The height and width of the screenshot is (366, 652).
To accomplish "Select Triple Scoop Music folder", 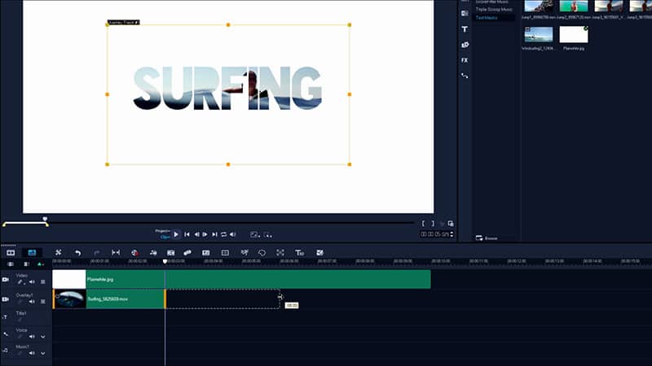I will click(494, 9).
